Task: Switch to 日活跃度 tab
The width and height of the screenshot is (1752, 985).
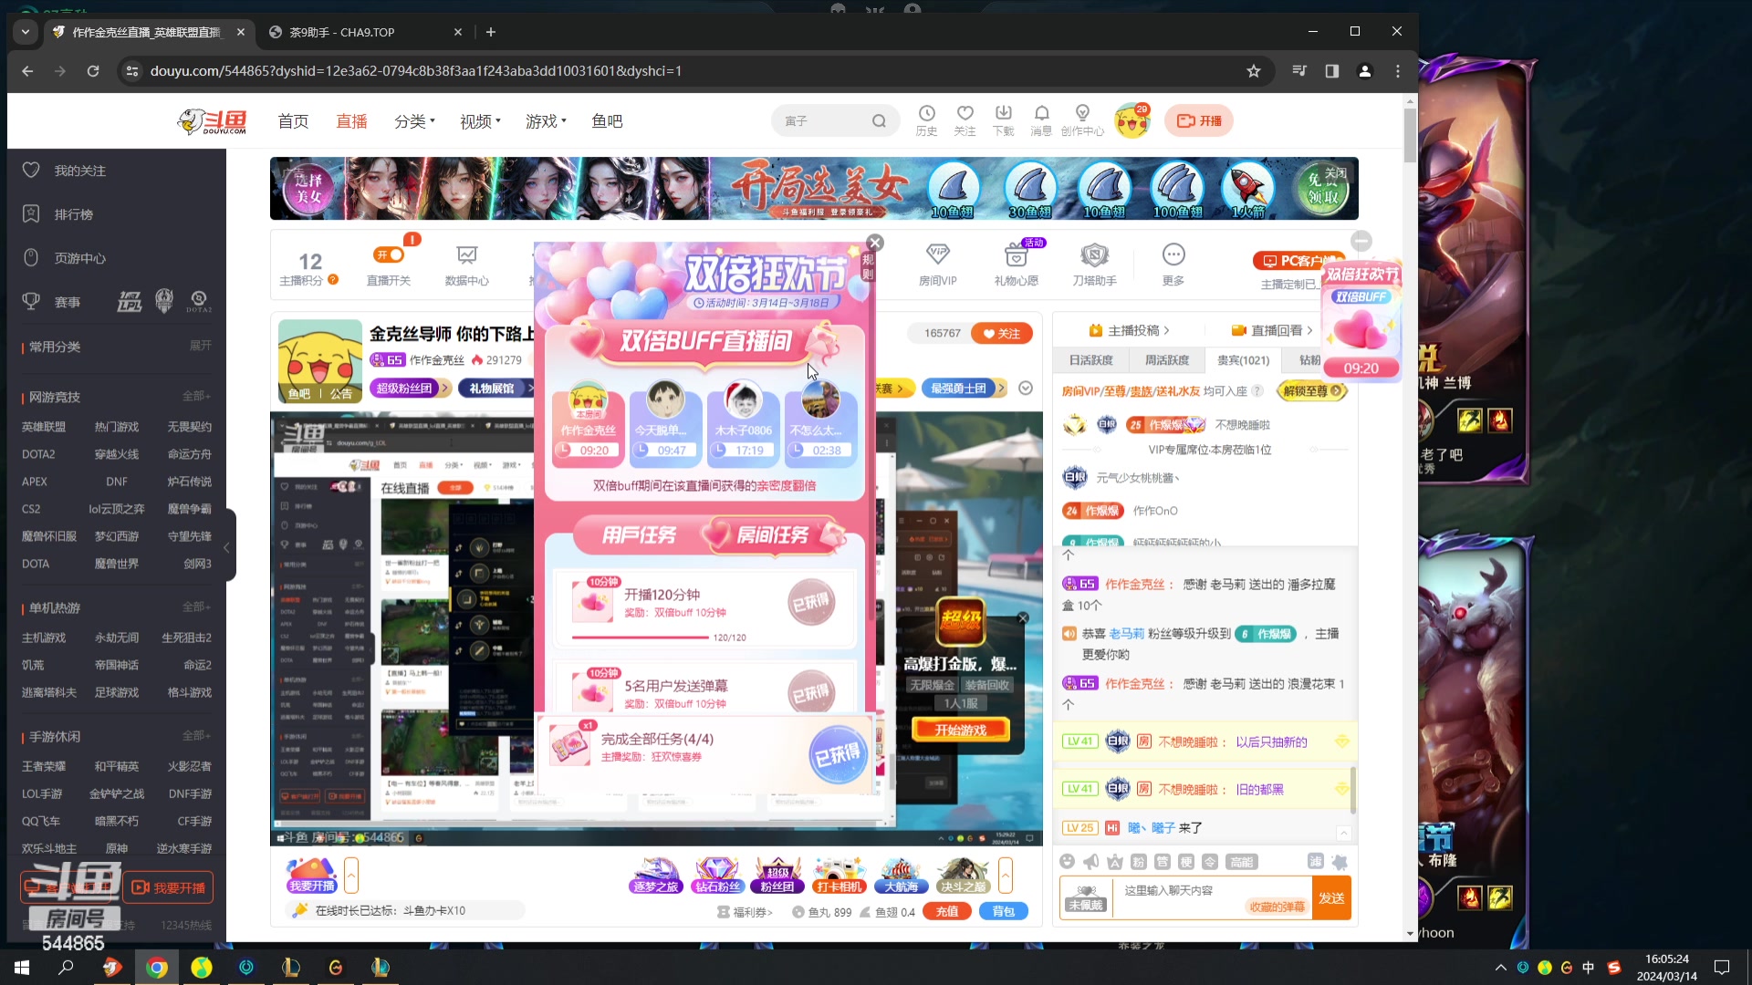Action: [x=1091, y=360]
